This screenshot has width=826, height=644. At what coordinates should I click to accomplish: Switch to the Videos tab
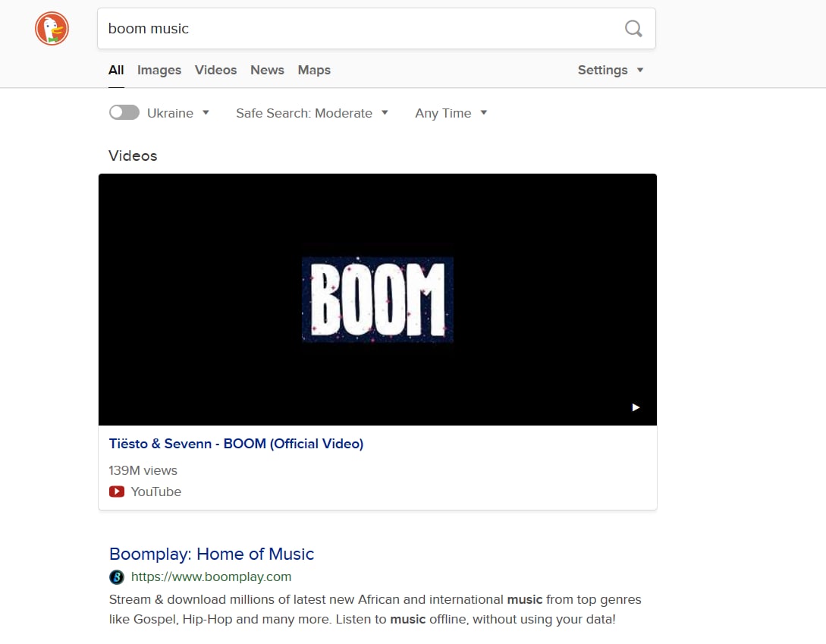click(215, 70)
